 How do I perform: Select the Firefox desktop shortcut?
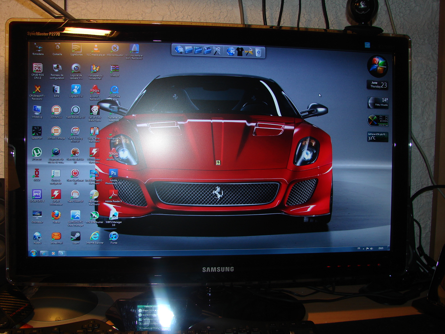point(56,216)
